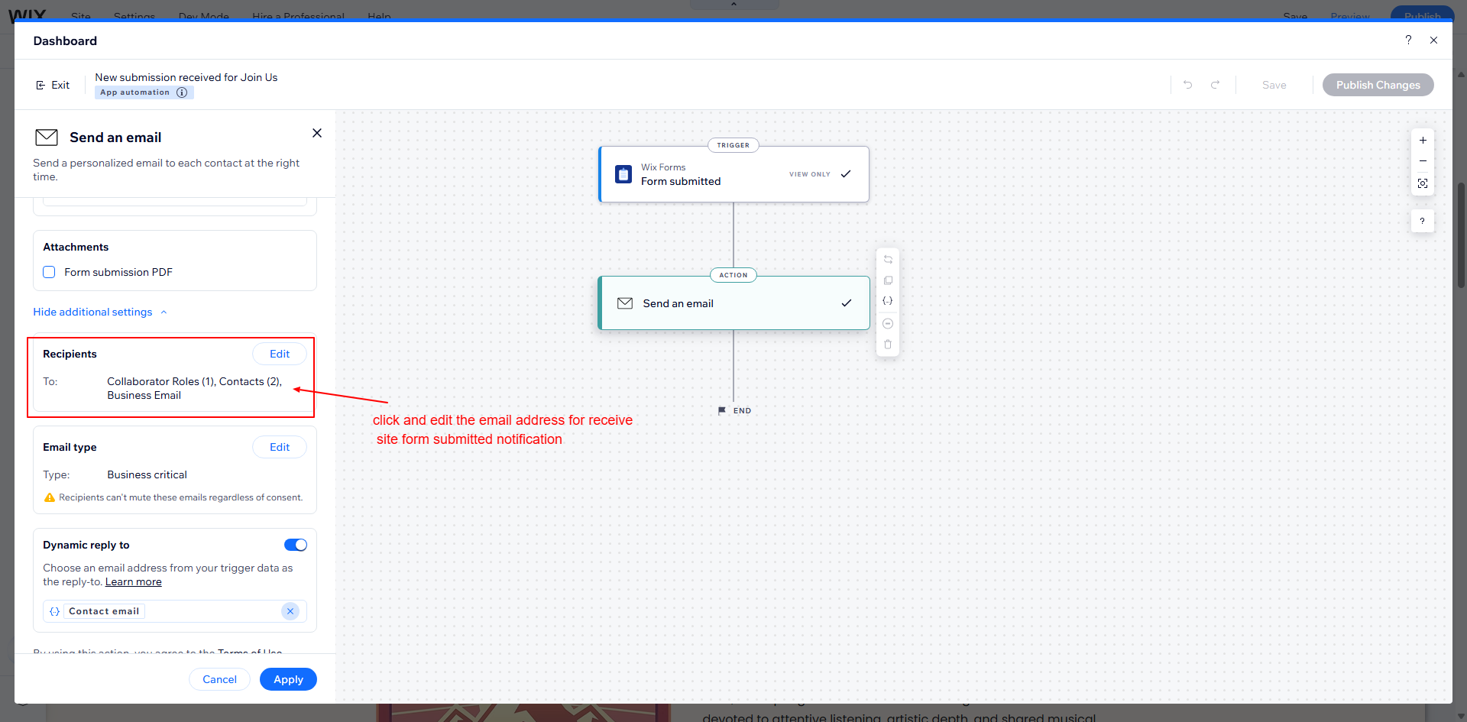Save the automation draft

(x=1274, y=85)
